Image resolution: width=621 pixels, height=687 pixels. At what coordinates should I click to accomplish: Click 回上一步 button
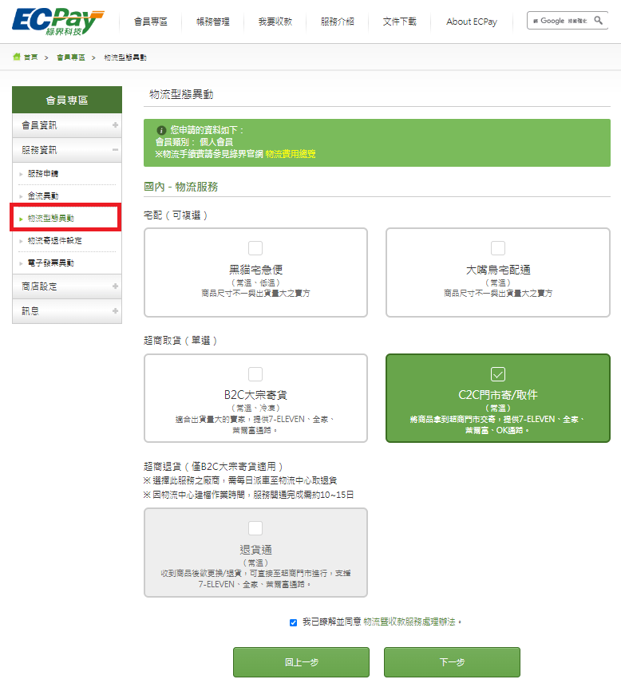(x=301, y=662)
